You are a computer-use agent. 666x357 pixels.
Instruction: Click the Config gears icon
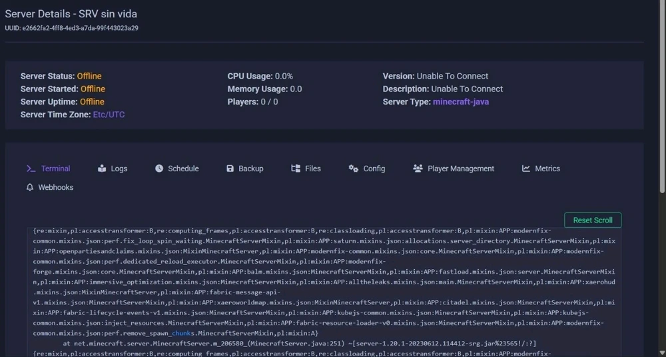pyautogui.click(x=354, y=169)
